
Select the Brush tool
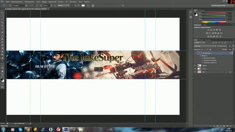[x=2, y=36]
